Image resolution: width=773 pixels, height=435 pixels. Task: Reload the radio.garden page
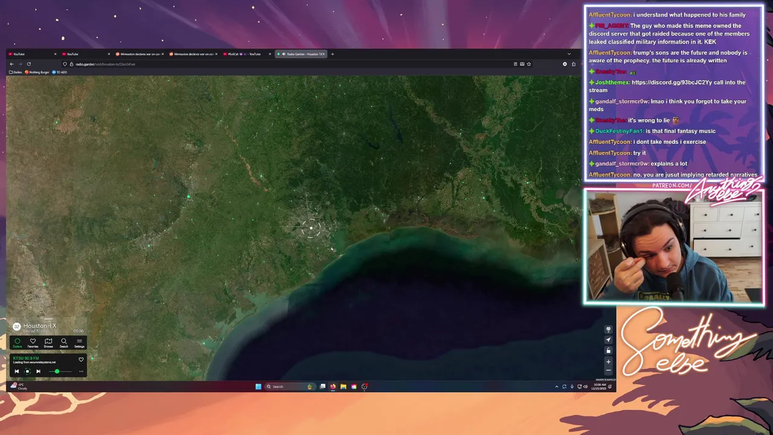(28, 64)
